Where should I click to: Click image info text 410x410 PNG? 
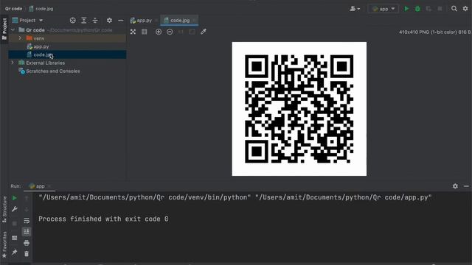(x=435, y=32)
